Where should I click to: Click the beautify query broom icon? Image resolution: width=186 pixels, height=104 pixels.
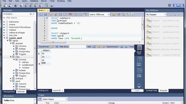119,14
